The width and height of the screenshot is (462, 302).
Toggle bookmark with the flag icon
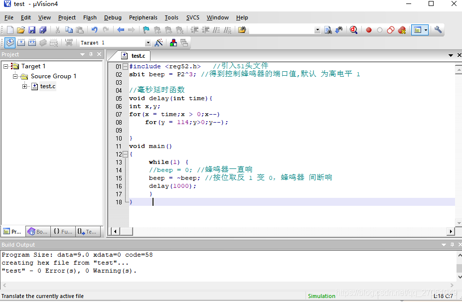146,30
